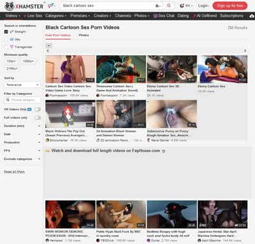The image size is (255, 244).
Task: Expand the Duration filter
Action: click(22, 126)
